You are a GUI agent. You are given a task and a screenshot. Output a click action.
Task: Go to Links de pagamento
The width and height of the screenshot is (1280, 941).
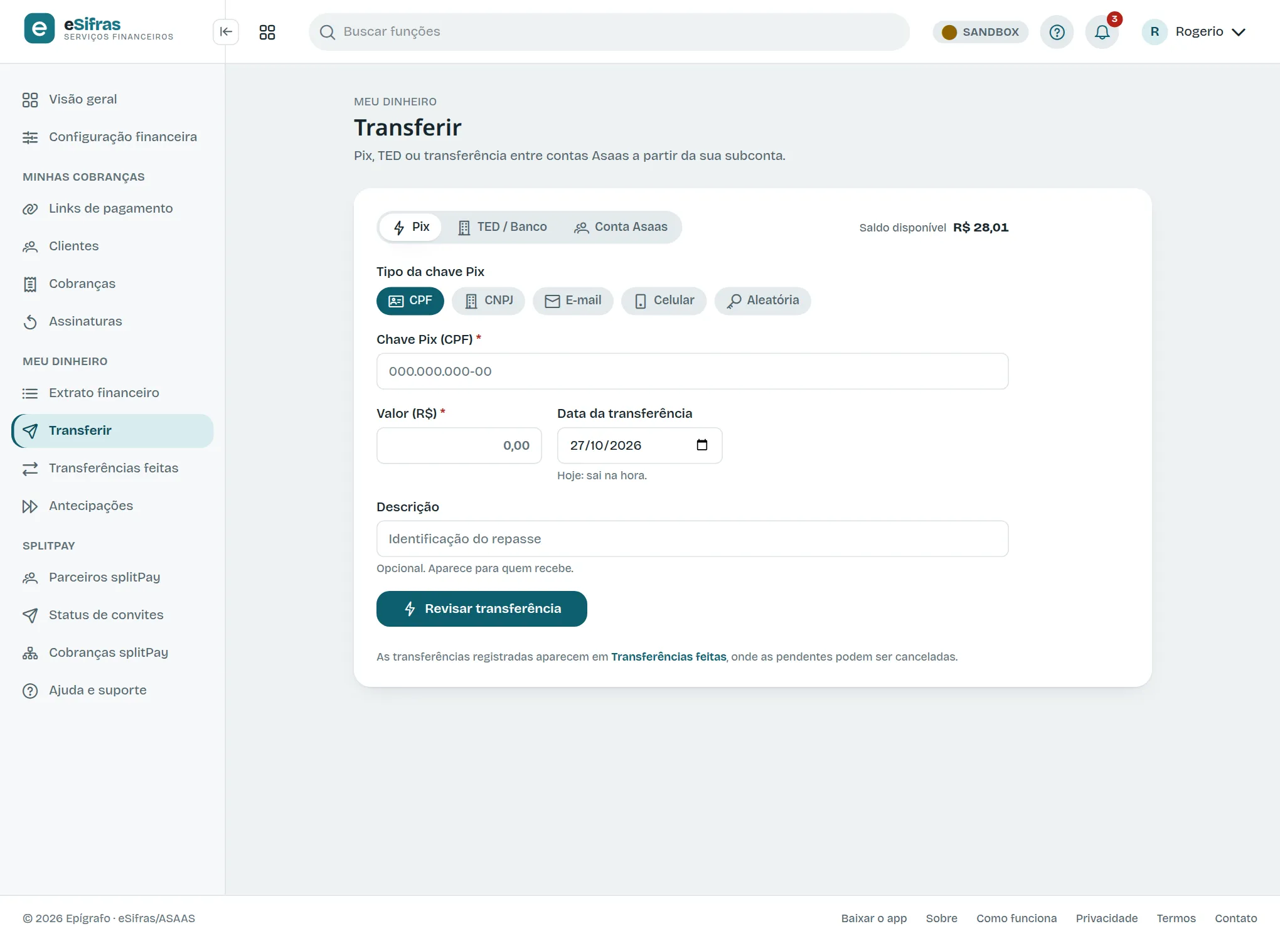point(112,208)
